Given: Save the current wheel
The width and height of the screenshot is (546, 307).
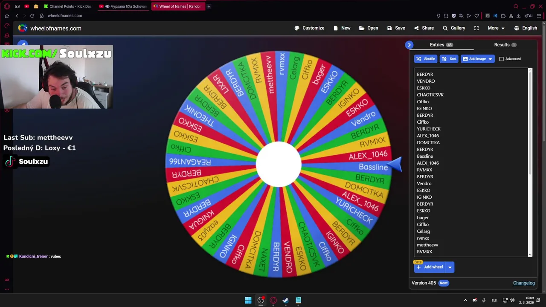Looking at the screenshot, I should [396, 28].
